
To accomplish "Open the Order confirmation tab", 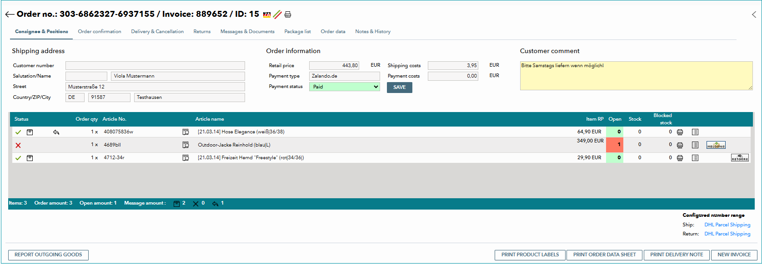I will click(100, 32).
